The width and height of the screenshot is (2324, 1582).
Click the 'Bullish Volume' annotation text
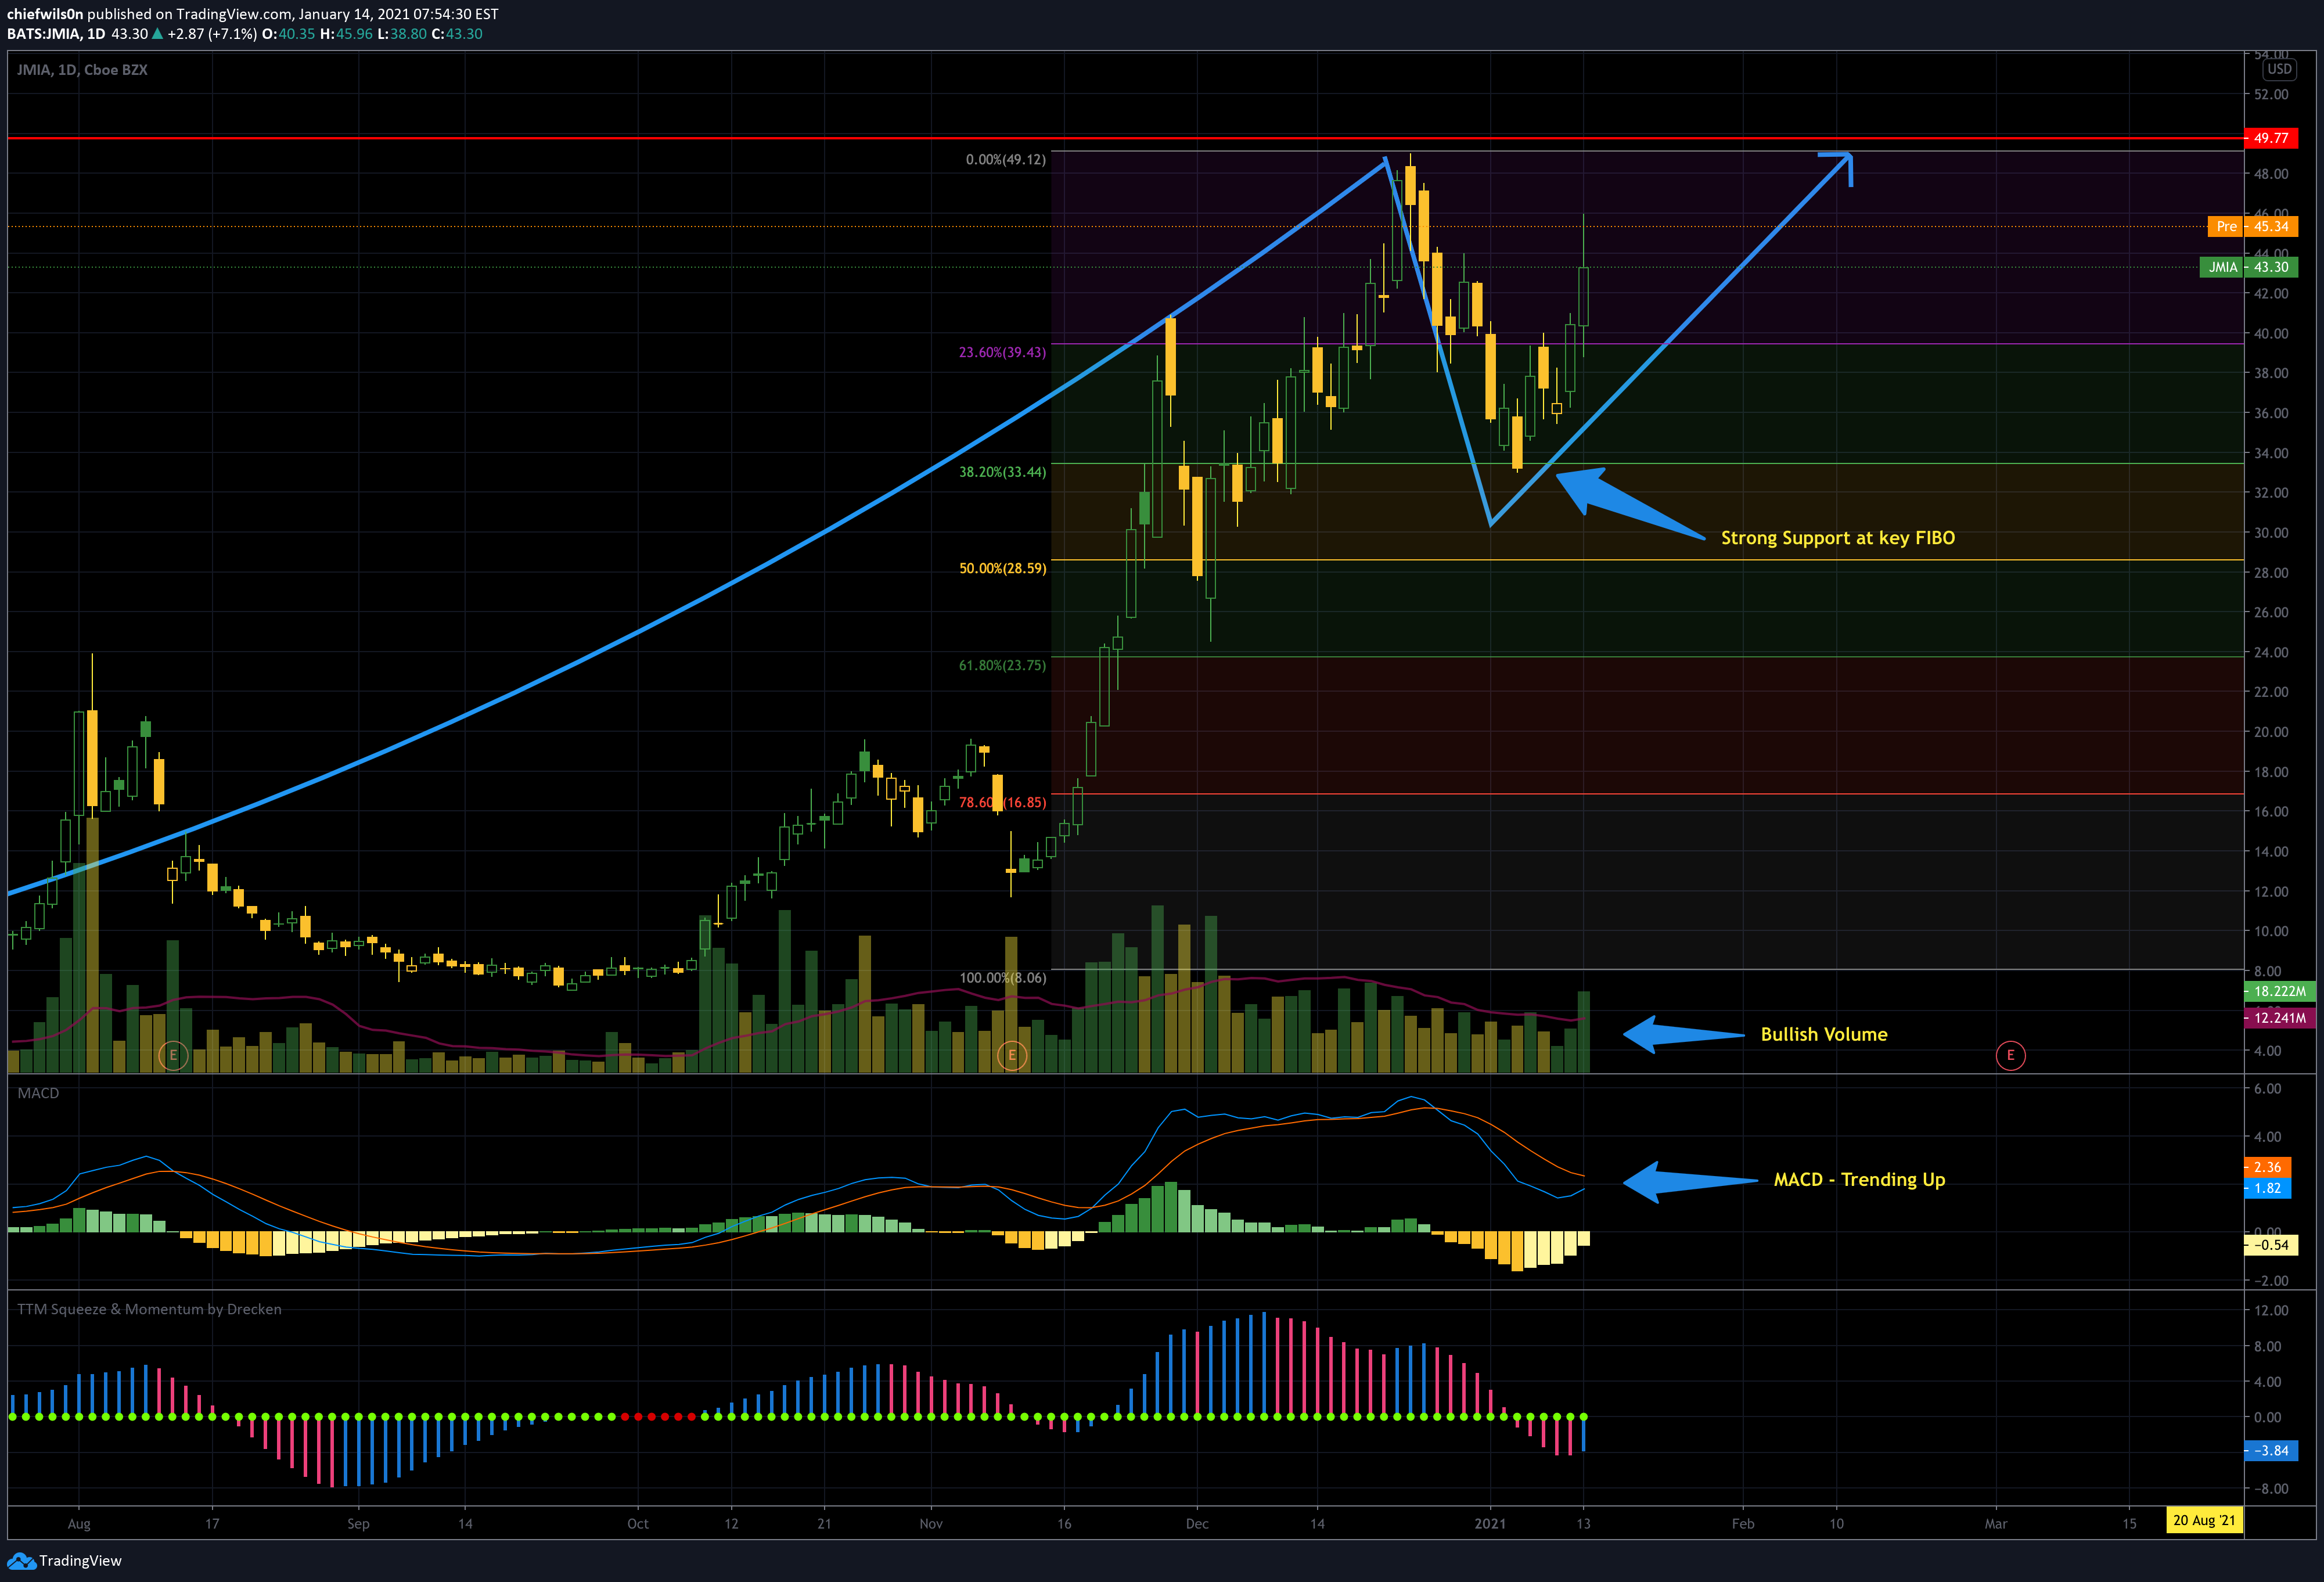coord(1824,1034)
